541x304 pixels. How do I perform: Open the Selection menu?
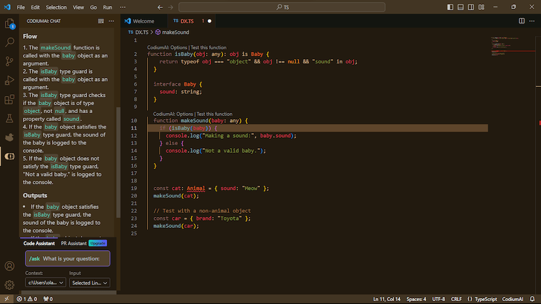(56, 7)
